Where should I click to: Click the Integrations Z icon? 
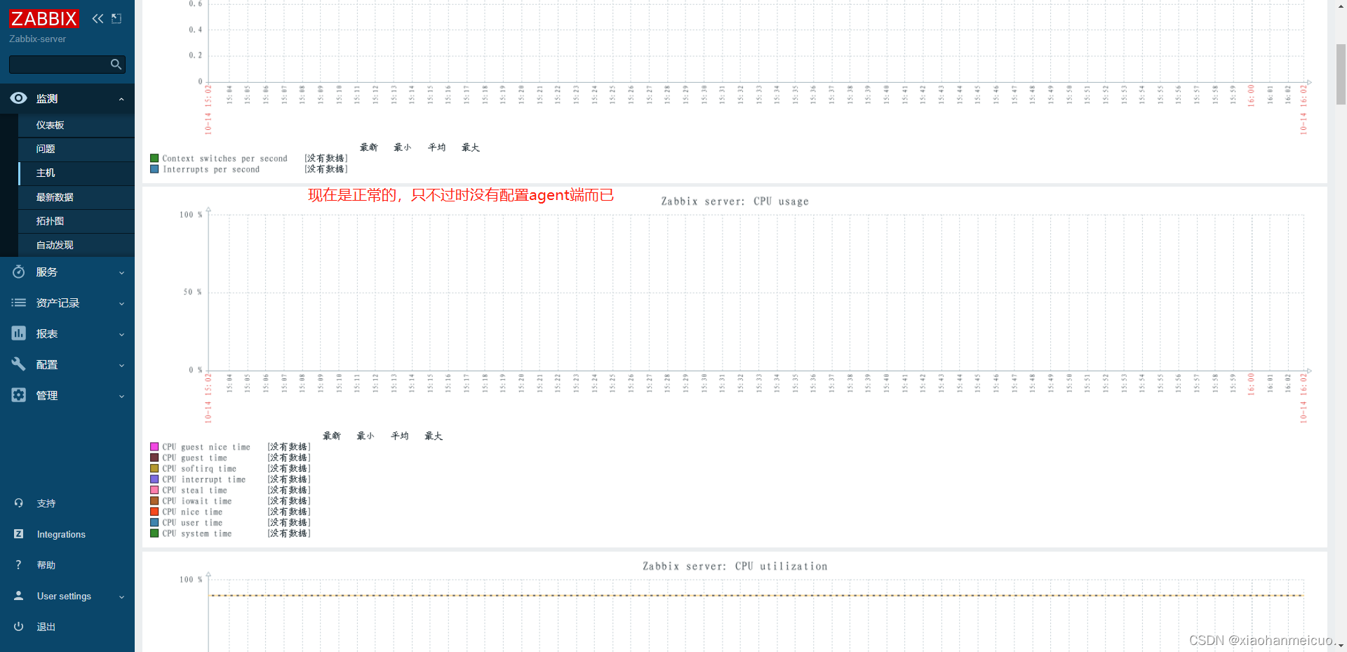tap(19, 534)
